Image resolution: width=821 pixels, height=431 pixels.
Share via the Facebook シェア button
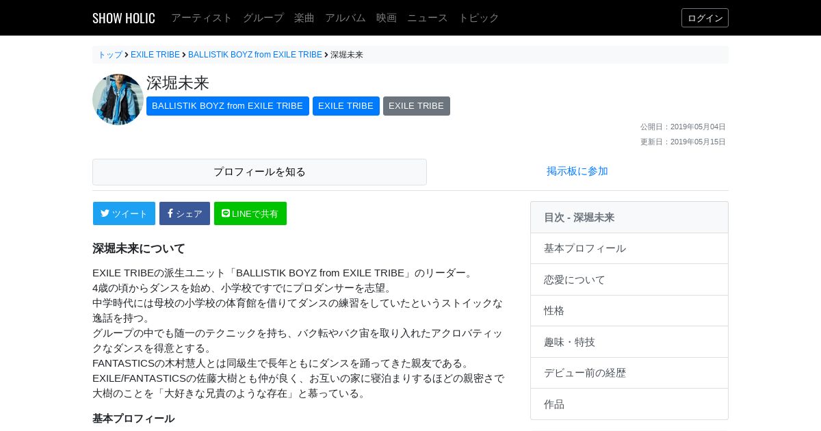(185, 213)
